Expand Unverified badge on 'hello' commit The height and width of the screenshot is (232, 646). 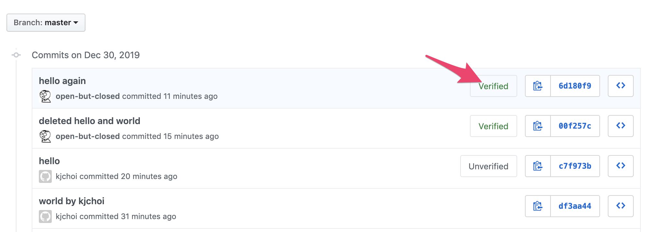[488, 166]
